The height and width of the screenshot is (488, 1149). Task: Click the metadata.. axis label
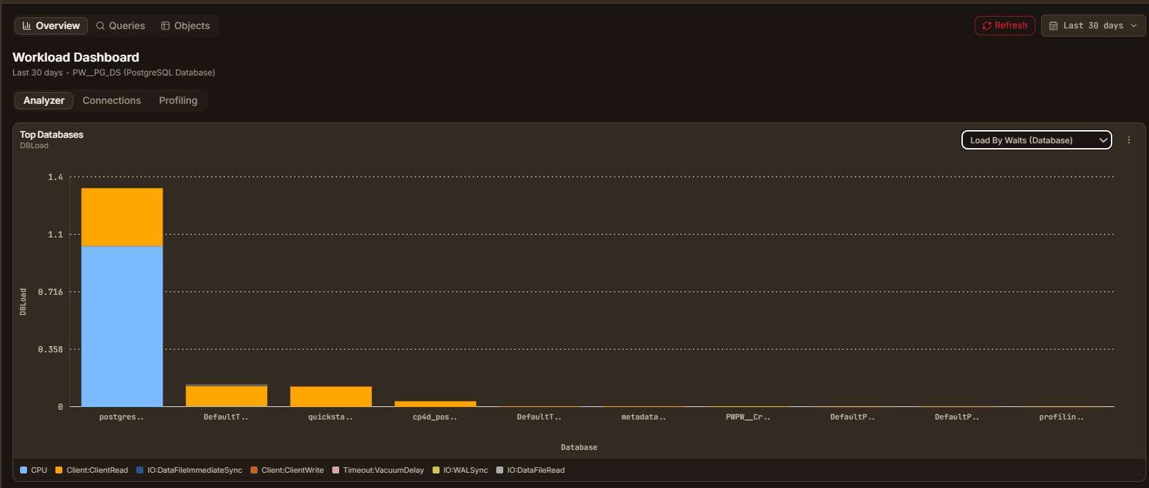[644, 417]
